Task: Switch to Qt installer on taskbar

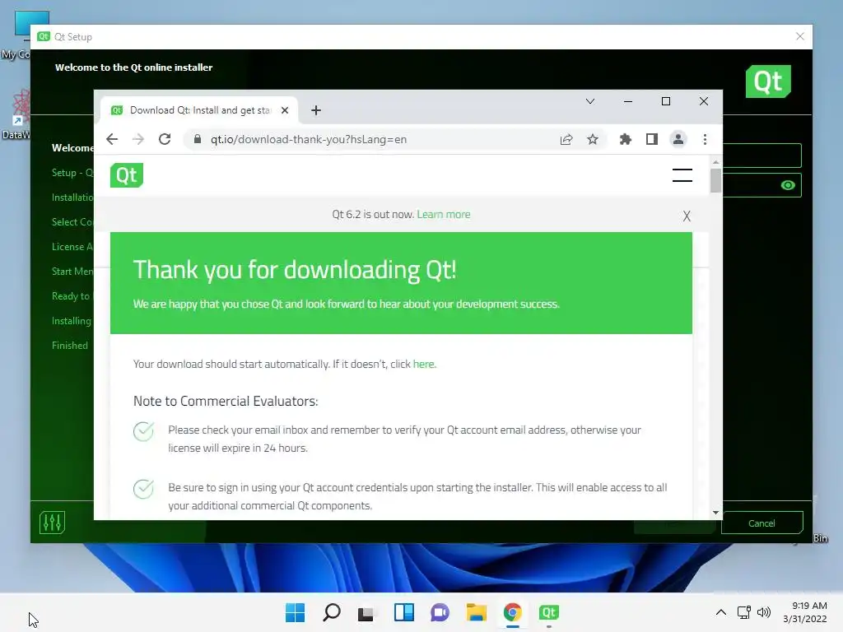Action: (x=549, y=612)
